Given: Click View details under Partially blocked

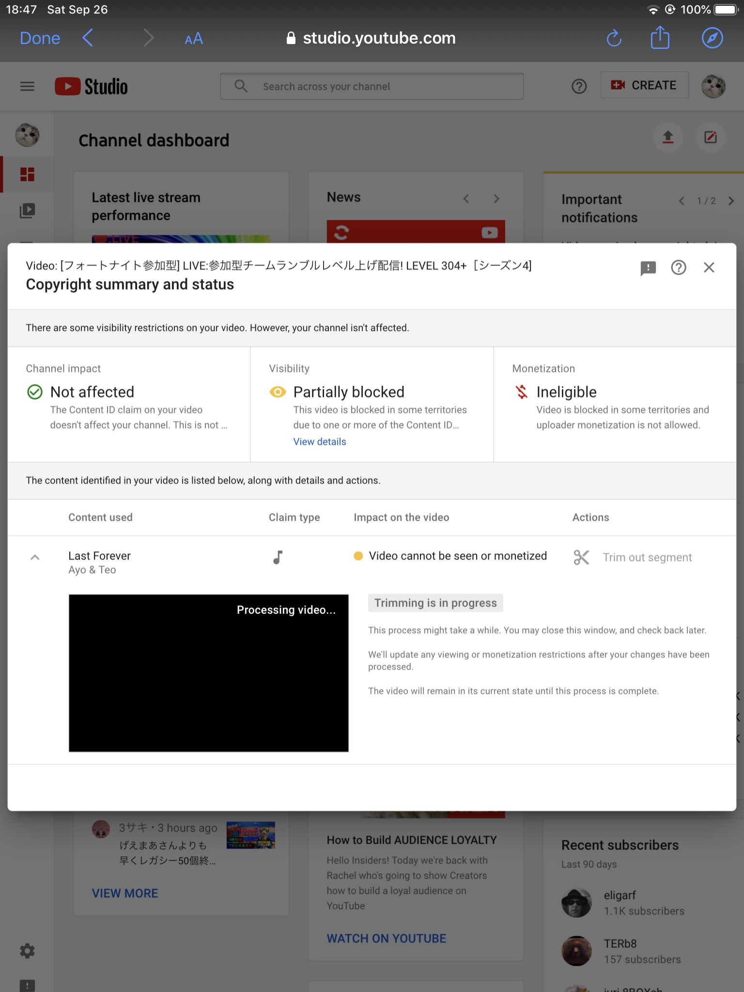Looking at the screenshot, I should point(320,442).
